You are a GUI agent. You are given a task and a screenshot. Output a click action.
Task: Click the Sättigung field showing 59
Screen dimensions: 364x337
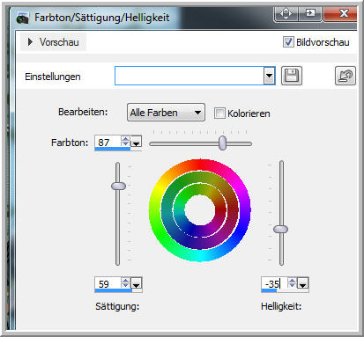click(108, 283)
